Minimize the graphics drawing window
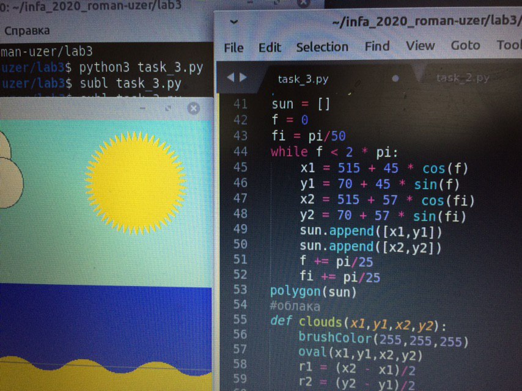 143,109
